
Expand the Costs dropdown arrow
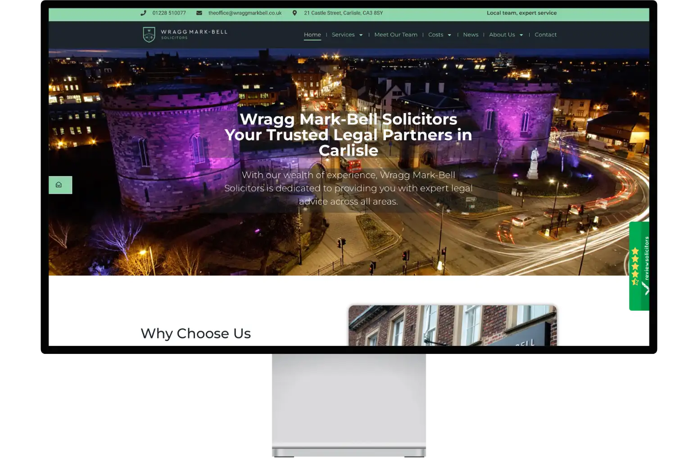[x=449, y=35]
